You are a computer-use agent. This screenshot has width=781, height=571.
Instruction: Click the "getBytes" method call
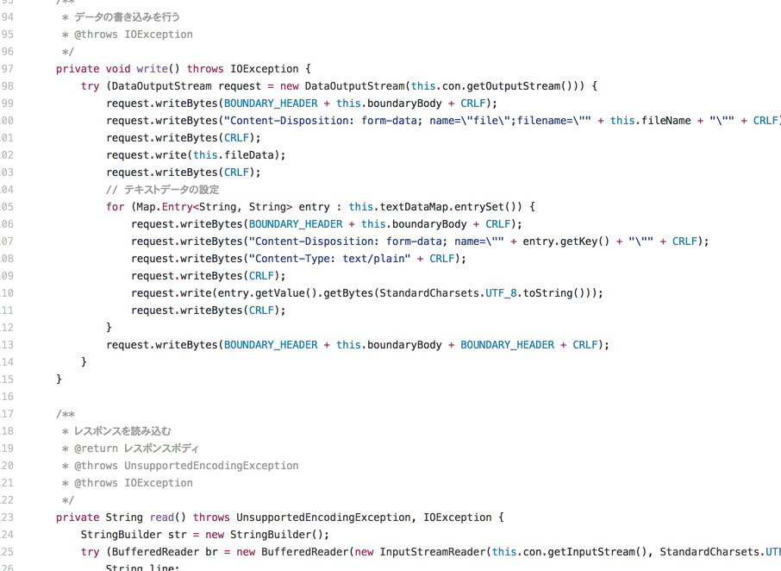tap(348, 293)
